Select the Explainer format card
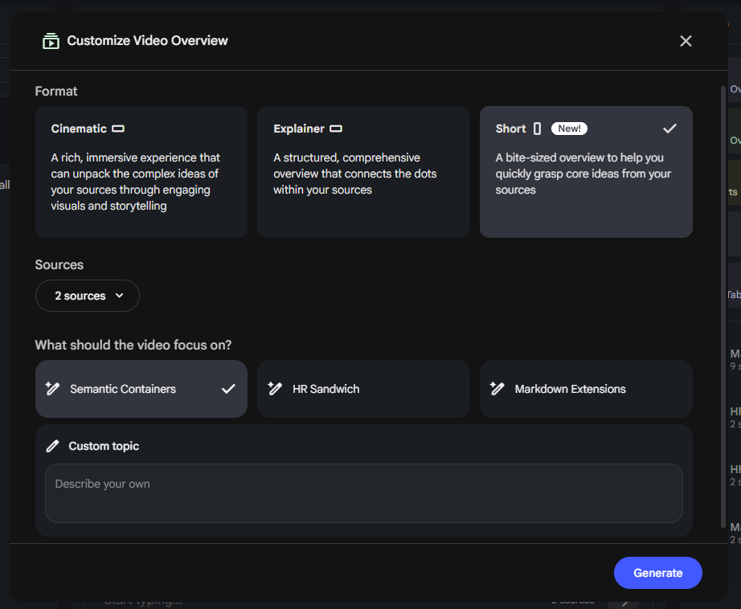 363,171
